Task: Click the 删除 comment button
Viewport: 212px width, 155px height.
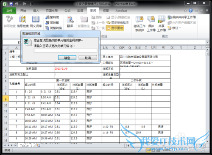Action: pos(97,17)
